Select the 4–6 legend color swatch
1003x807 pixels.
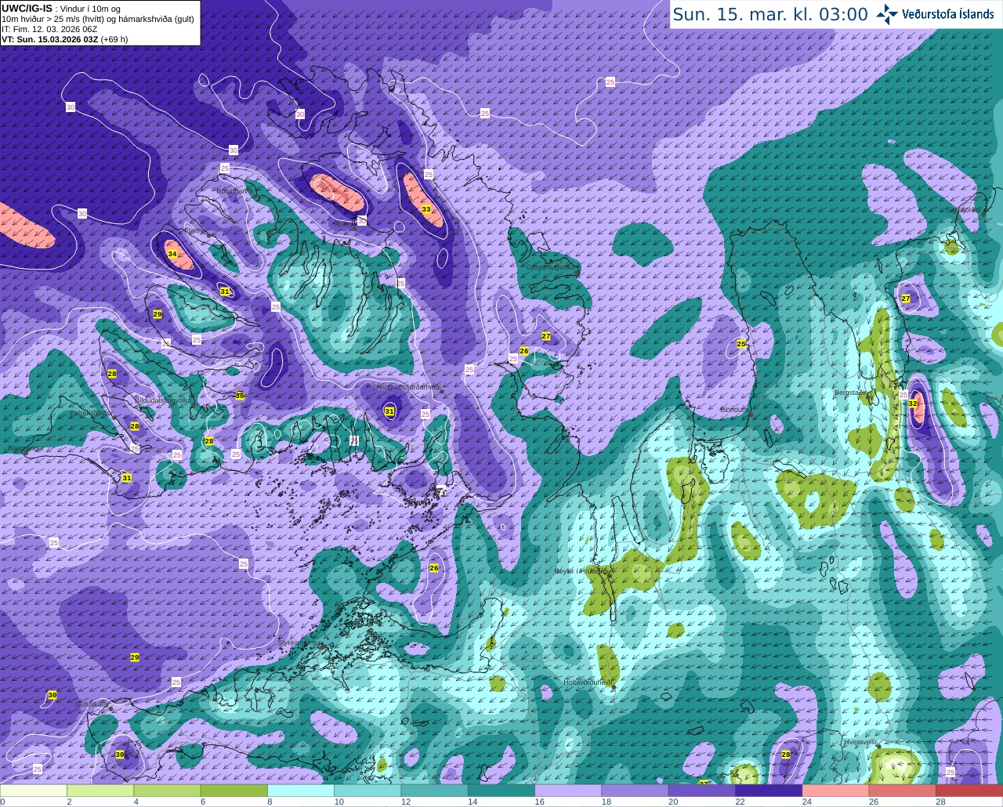pos(167,791)
